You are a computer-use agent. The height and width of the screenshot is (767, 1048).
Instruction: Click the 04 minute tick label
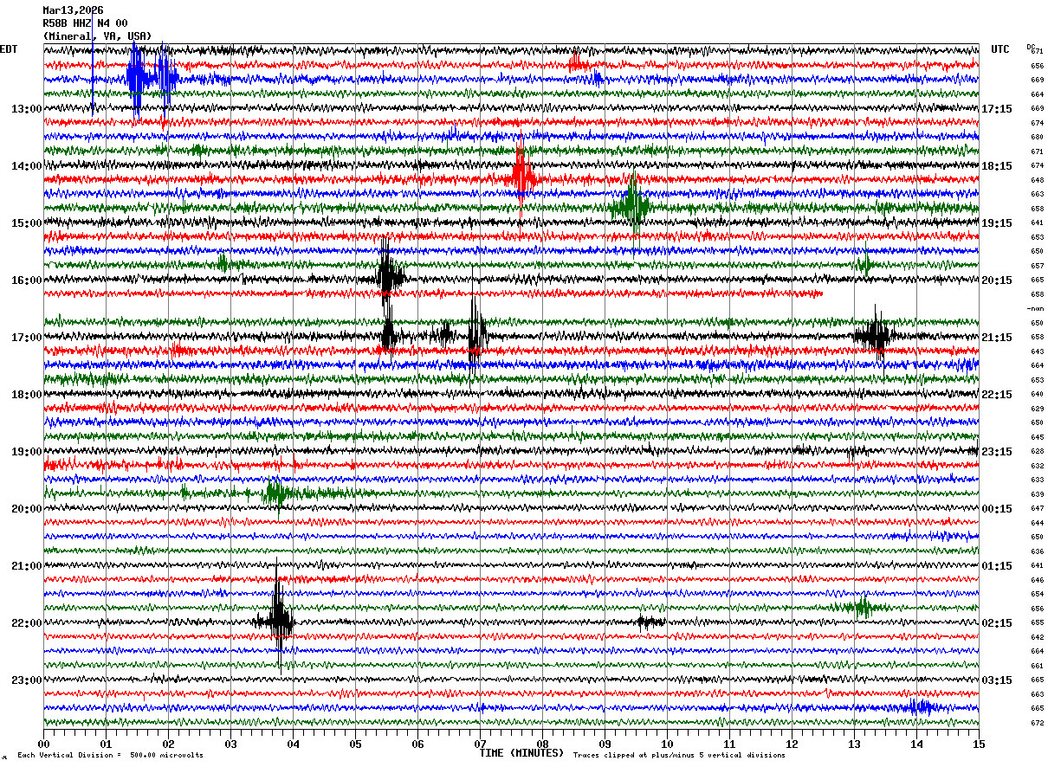click(293, 744)
